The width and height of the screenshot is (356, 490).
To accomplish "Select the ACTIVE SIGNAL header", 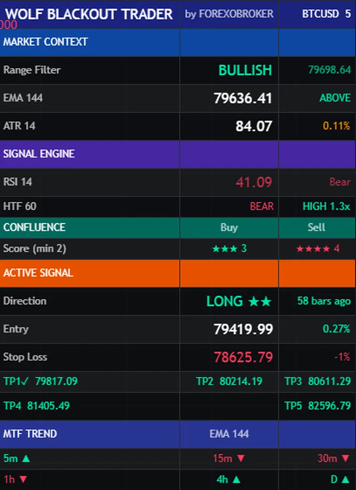I will (x=178, y=274).
